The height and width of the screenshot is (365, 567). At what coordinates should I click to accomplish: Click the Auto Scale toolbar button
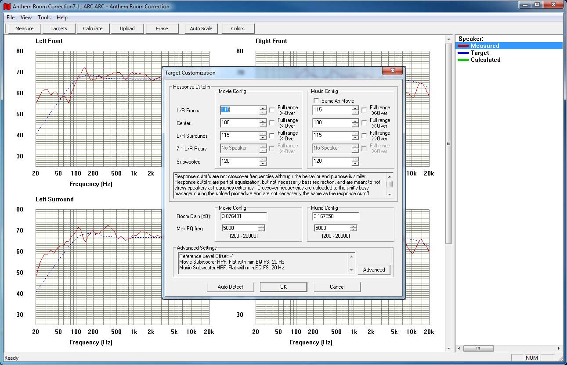[201, 29]
